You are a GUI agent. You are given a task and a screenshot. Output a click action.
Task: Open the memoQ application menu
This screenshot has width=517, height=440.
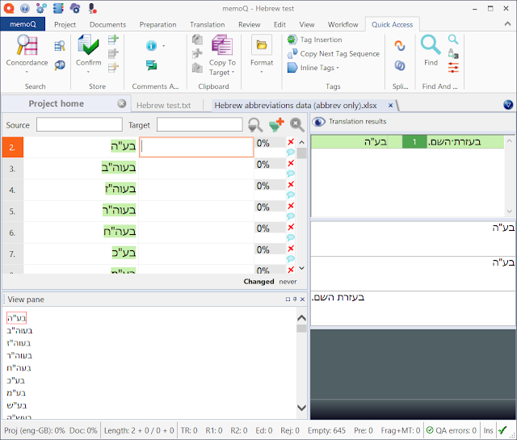23,24
